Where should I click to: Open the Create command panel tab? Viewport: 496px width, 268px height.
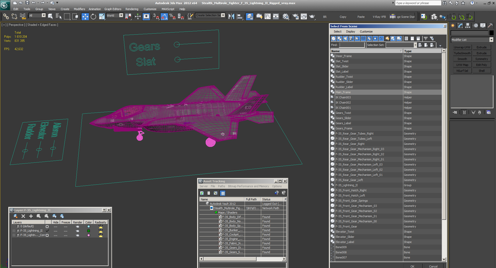453,25
